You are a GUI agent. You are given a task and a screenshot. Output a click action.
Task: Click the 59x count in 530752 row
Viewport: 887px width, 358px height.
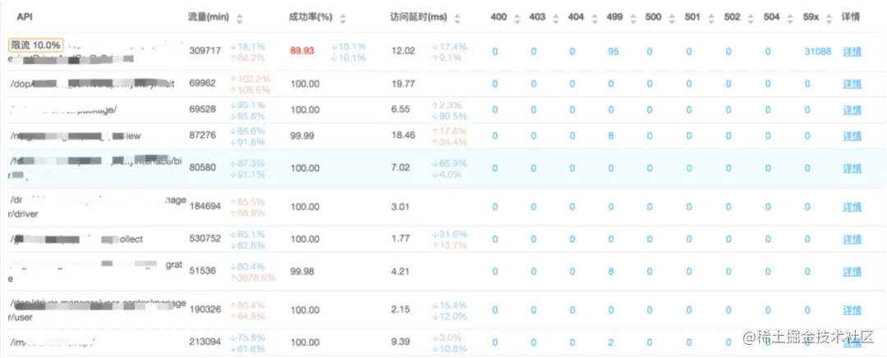(807, 239)
